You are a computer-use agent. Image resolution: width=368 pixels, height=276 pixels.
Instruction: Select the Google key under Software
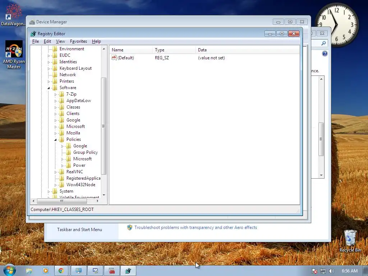[x=73, y=120]
